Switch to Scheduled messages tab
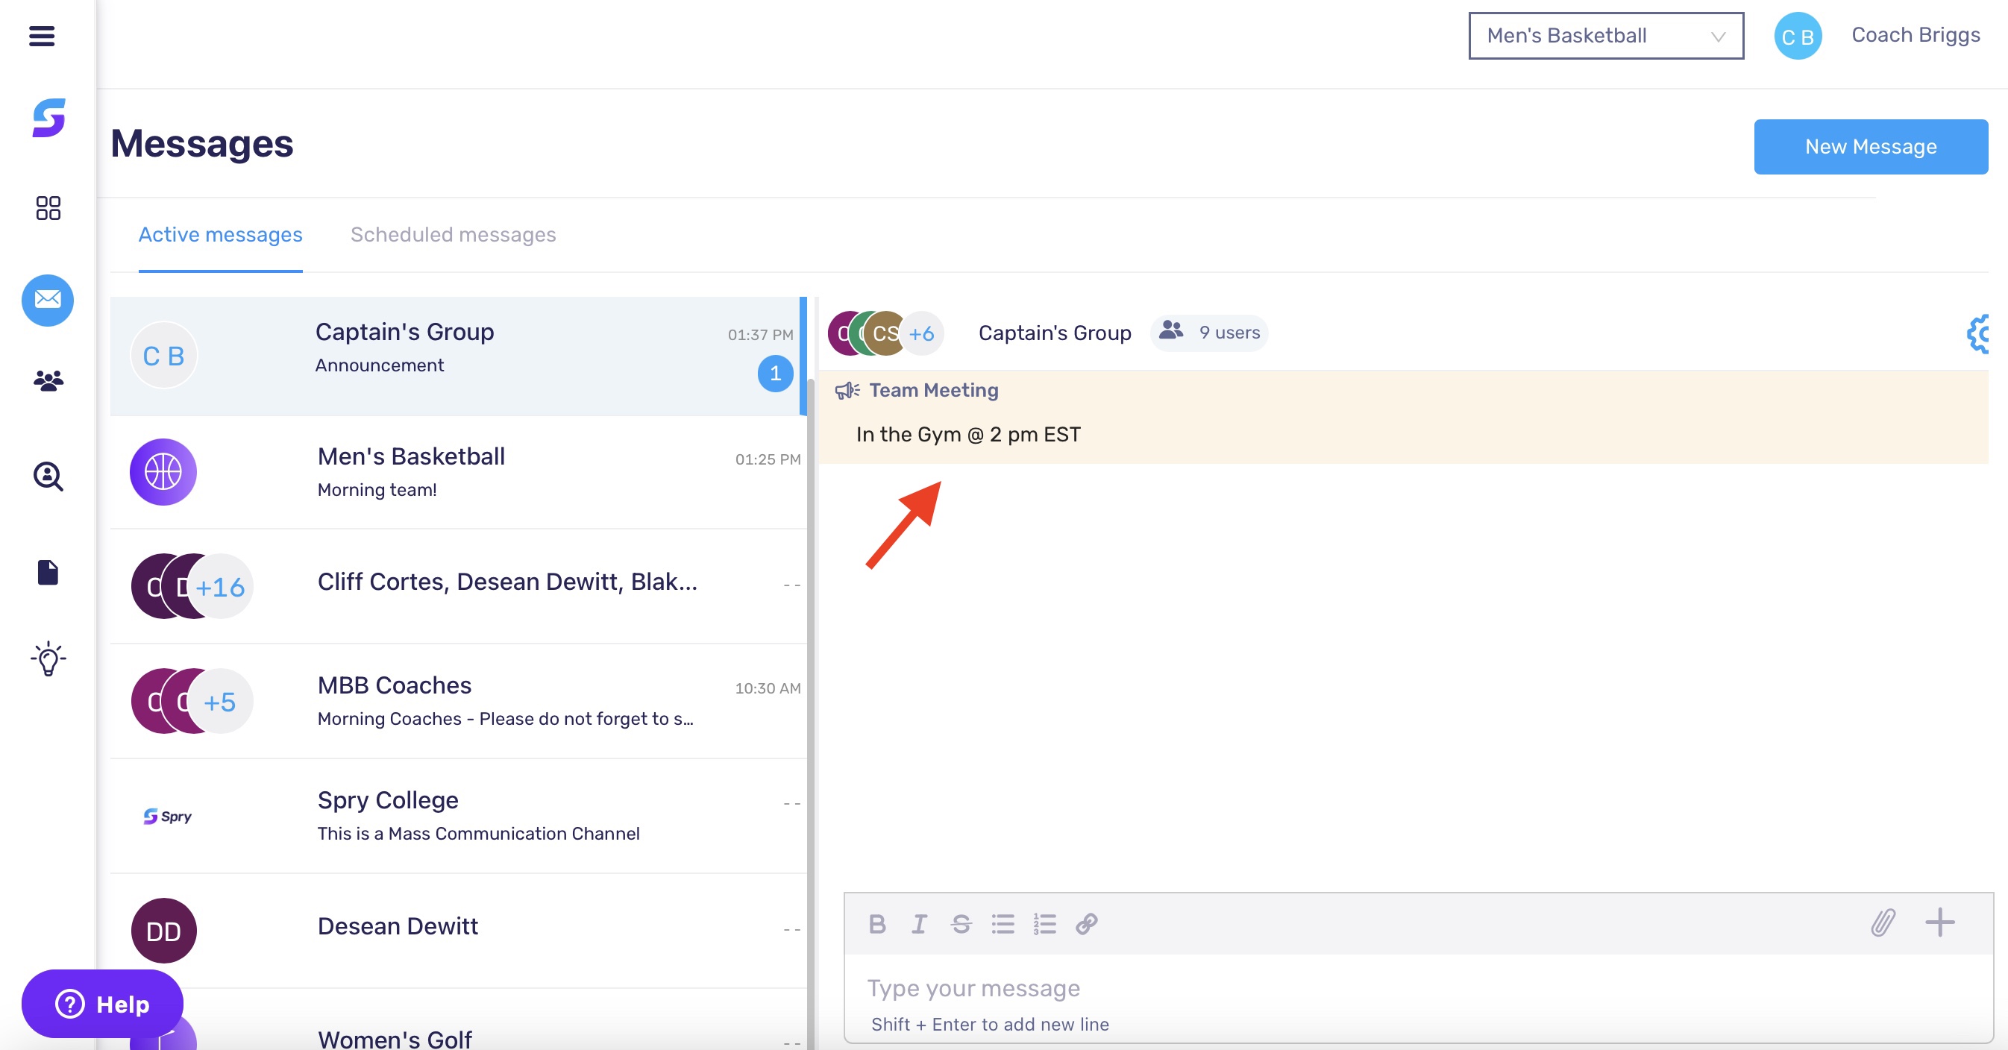The height and width of the screenshot is (1050, 2008). 453,235
